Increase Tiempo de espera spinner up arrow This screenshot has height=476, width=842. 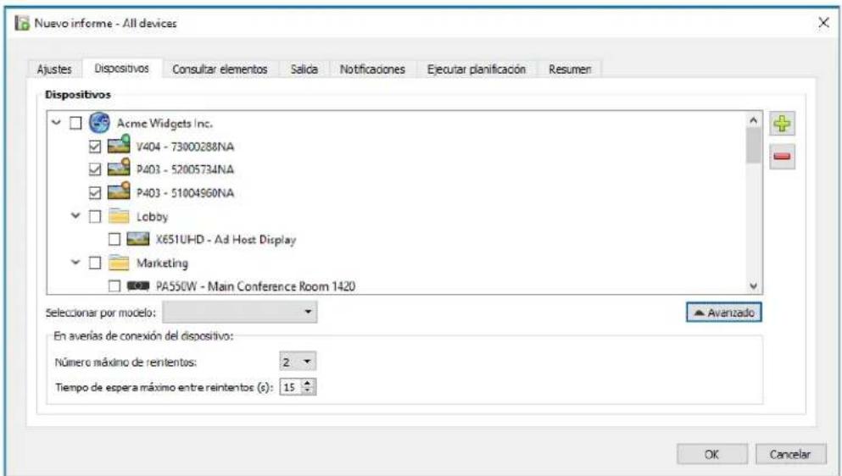(307, 383)
